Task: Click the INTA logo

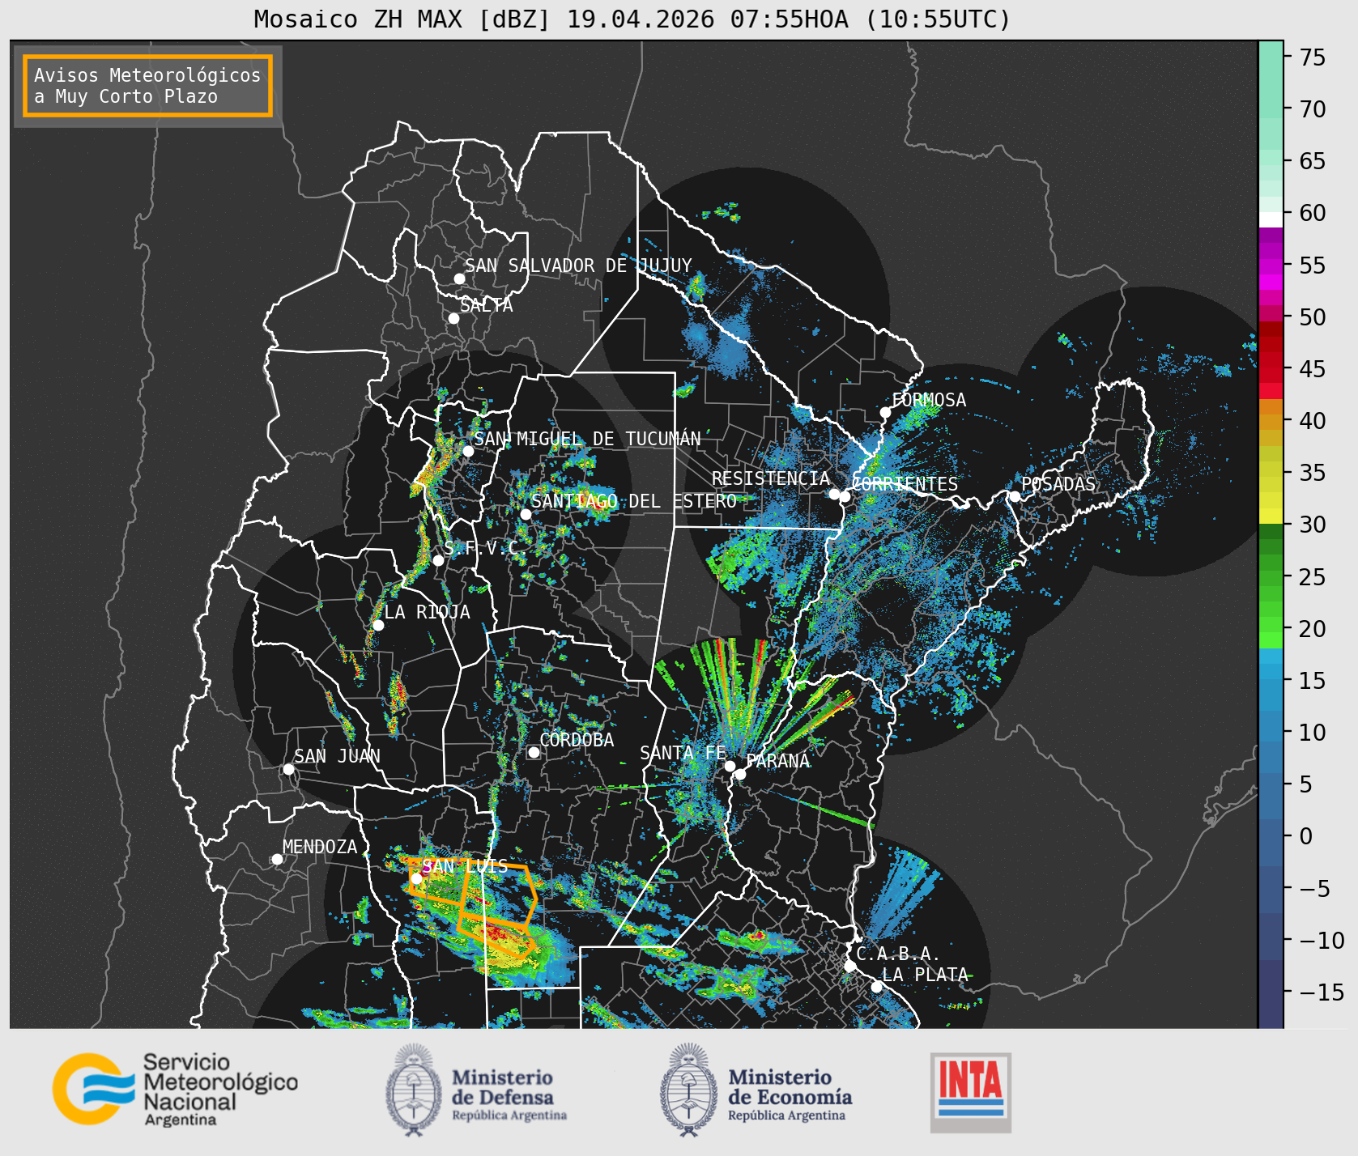Action: [971, 1092]
